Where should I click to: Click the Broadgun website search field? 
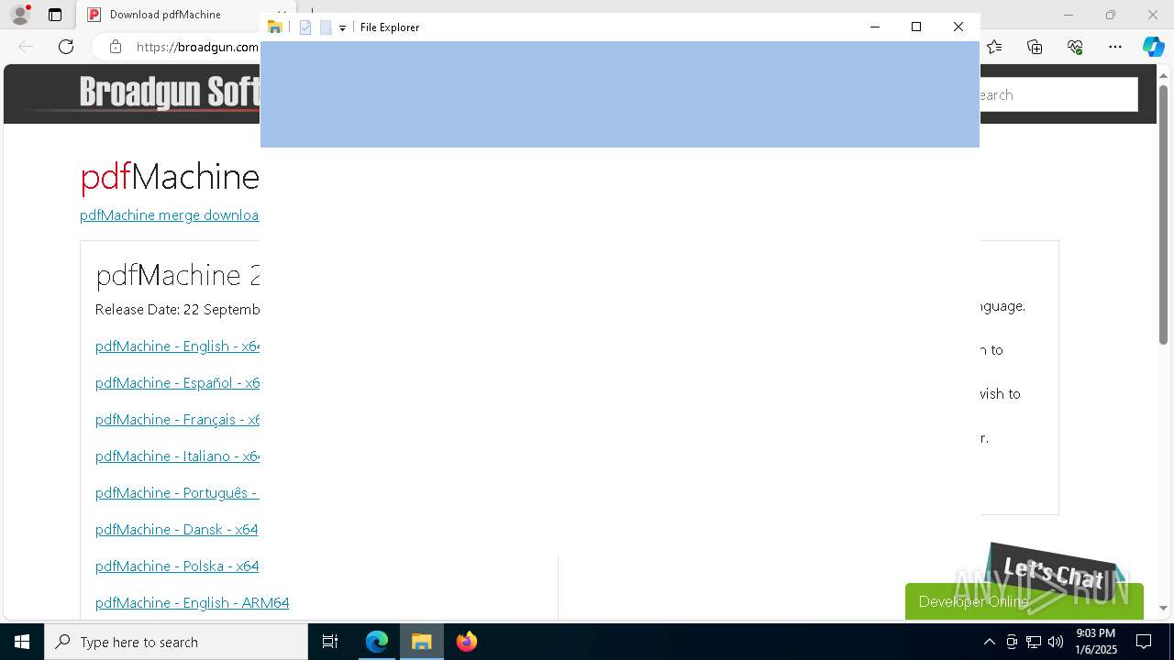point(1058,94)
